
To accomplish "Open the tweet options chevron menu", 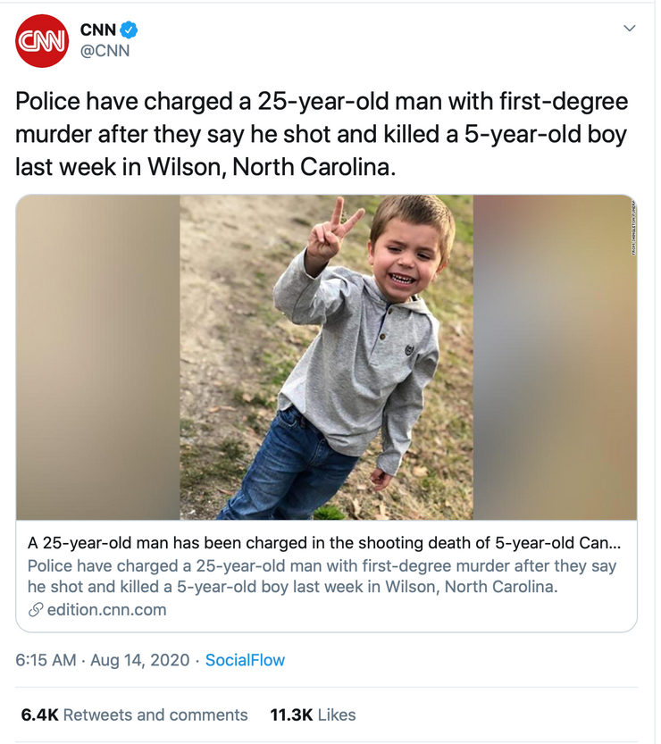I will tap(629, 29).
